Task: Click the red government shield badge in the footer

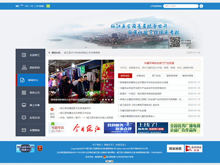Action: [x=40, y=148]
